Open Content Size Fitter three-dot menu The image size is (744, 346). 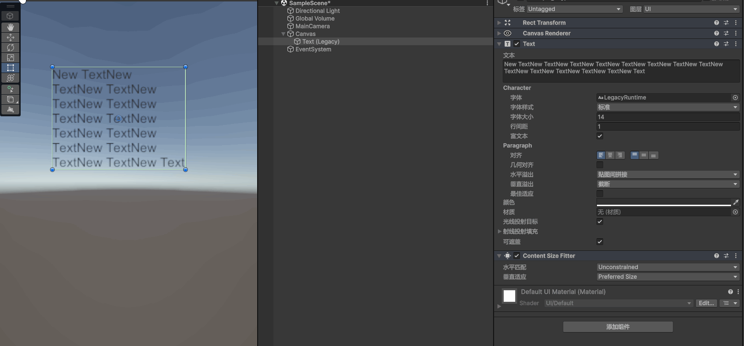click(736, 256)
